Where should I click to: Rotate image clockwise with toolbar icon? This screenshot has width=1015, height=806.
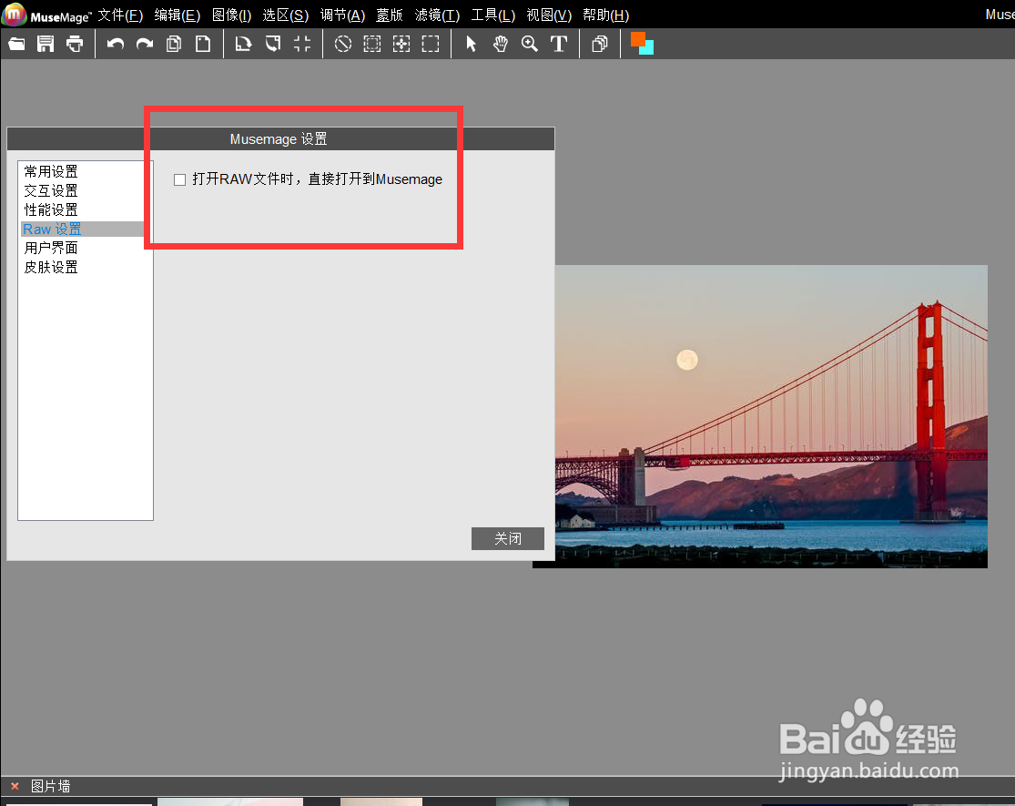(243, 44)
